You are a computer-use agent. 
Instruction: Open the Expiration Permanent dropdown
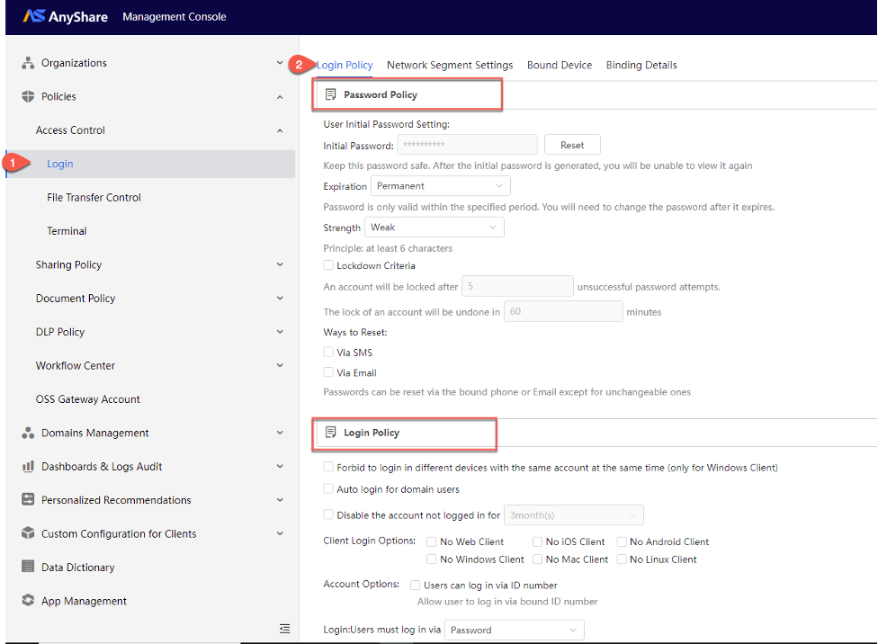pyautogui.click(x=440, y=186)
